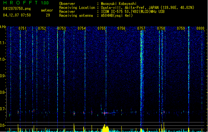Click the 0757 time marker

(x=141, y=28)
